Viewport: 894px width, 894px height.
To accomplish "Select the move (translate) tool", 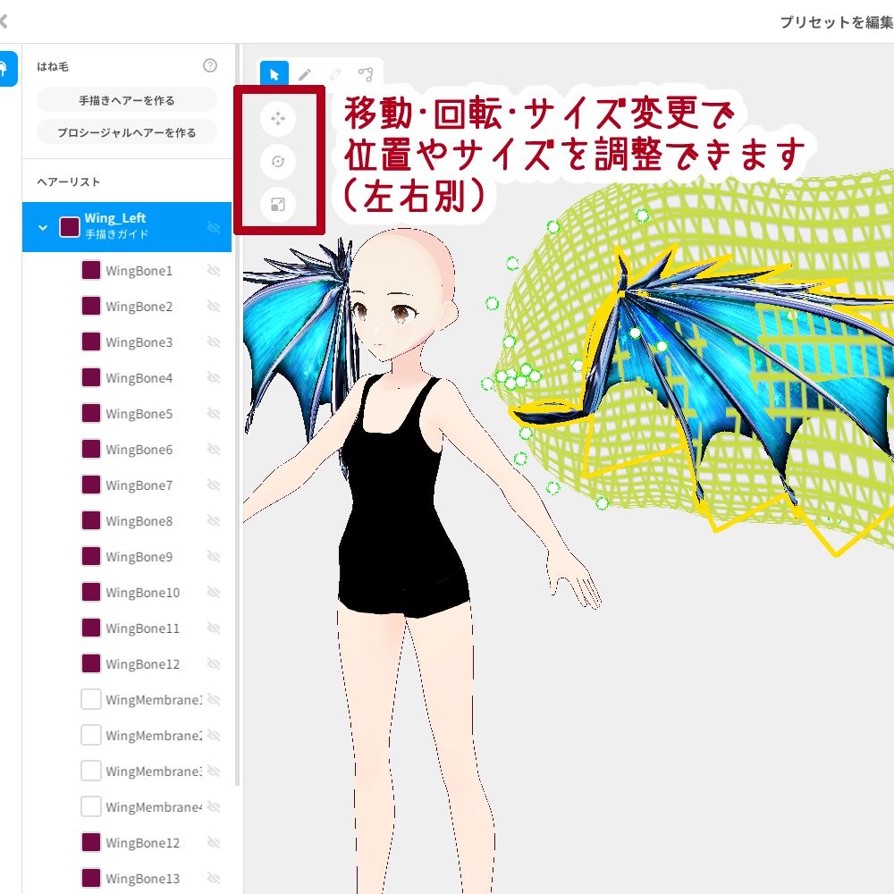I will coord(277,118).
